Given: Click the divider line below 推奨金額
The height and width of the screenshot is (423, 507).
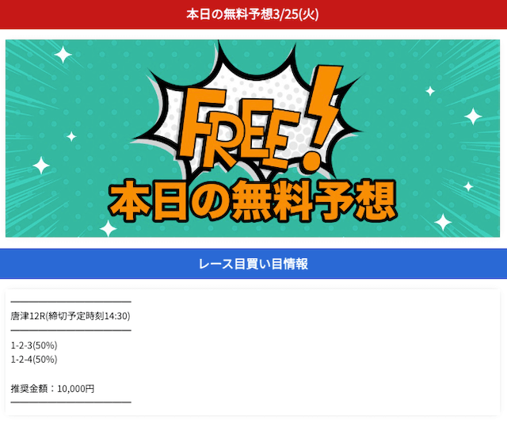Looking at the screenshot, I should [x=71, y=402].
